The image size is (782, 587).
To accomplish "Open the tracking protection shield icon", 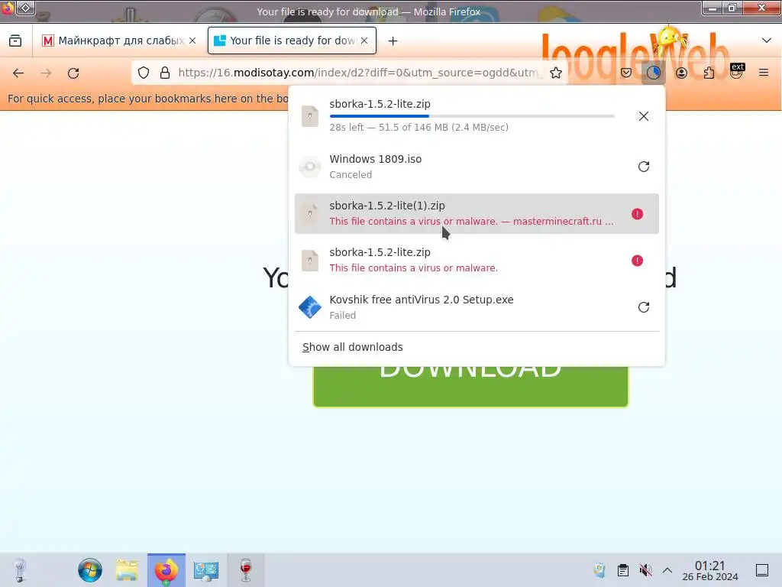I will 144,73.
